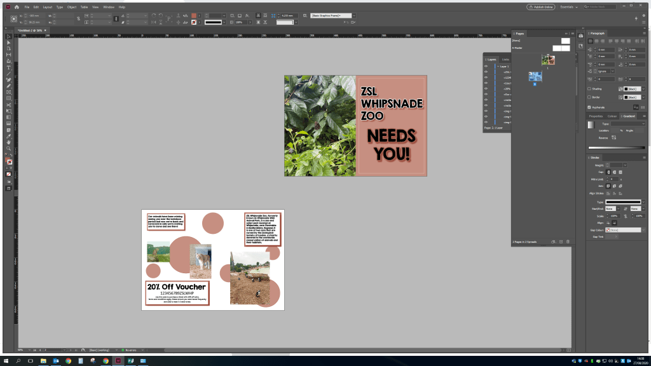Delete selected page with trash icon
The width and height of the screenshot is (651, 366).
(568, 242)
